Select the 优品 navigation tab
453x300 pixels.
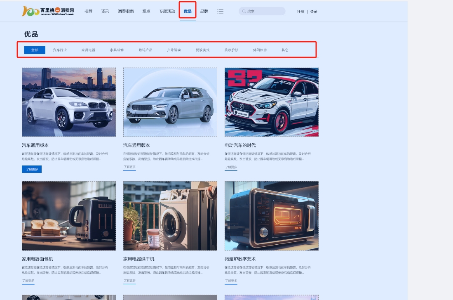[188, 11]
